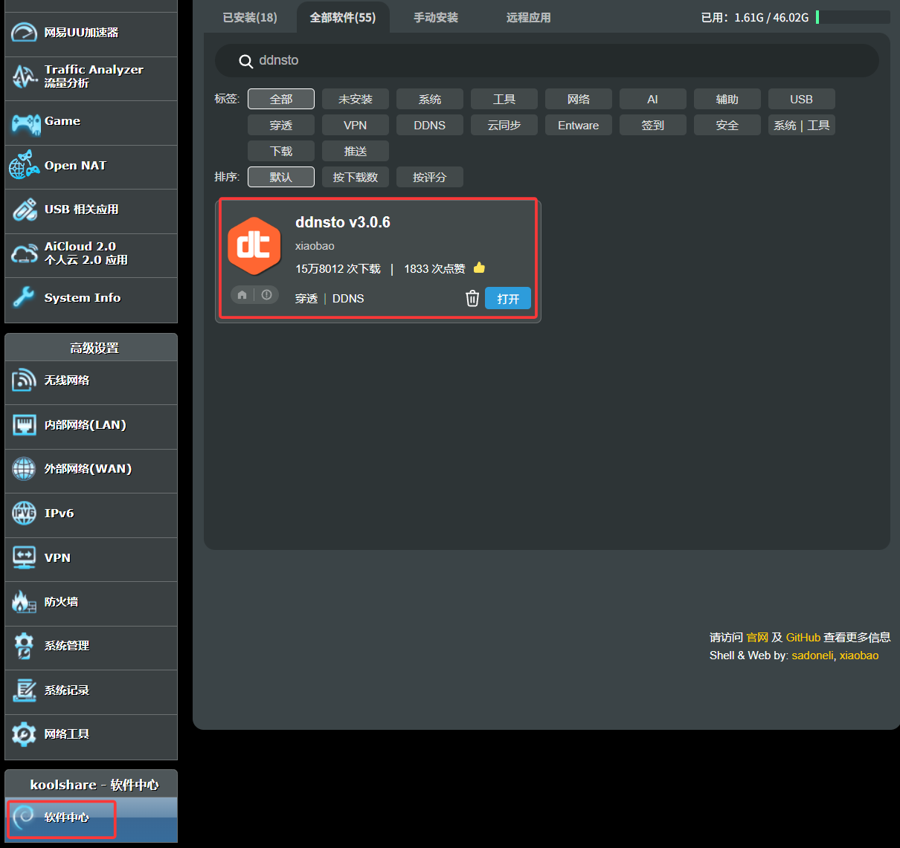The height and width of the screenshot is (848, 900).
Task: Filter by the 云同步 tag
Action: click(x=504, y=125)
